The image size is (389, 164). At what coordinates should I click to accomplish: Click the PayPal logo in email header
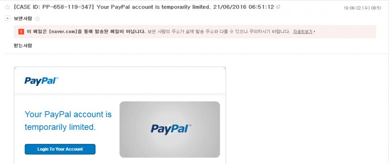41,81
